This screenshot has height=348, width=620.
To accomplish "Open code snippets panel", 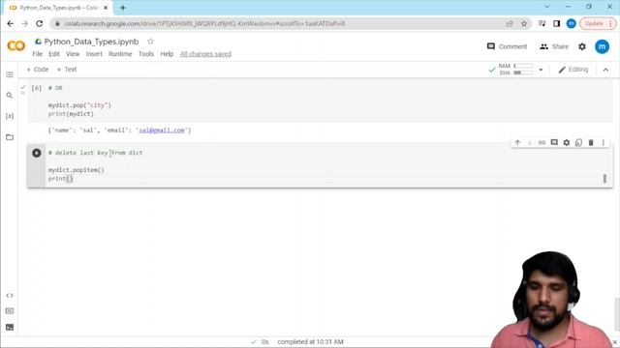I will [10, 296].
